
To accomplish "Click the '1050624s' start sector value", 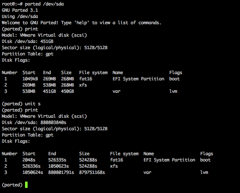I will click(x=33, y=172).
